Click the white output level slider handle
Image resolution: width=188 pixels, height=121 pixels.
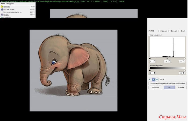point(185,70)
